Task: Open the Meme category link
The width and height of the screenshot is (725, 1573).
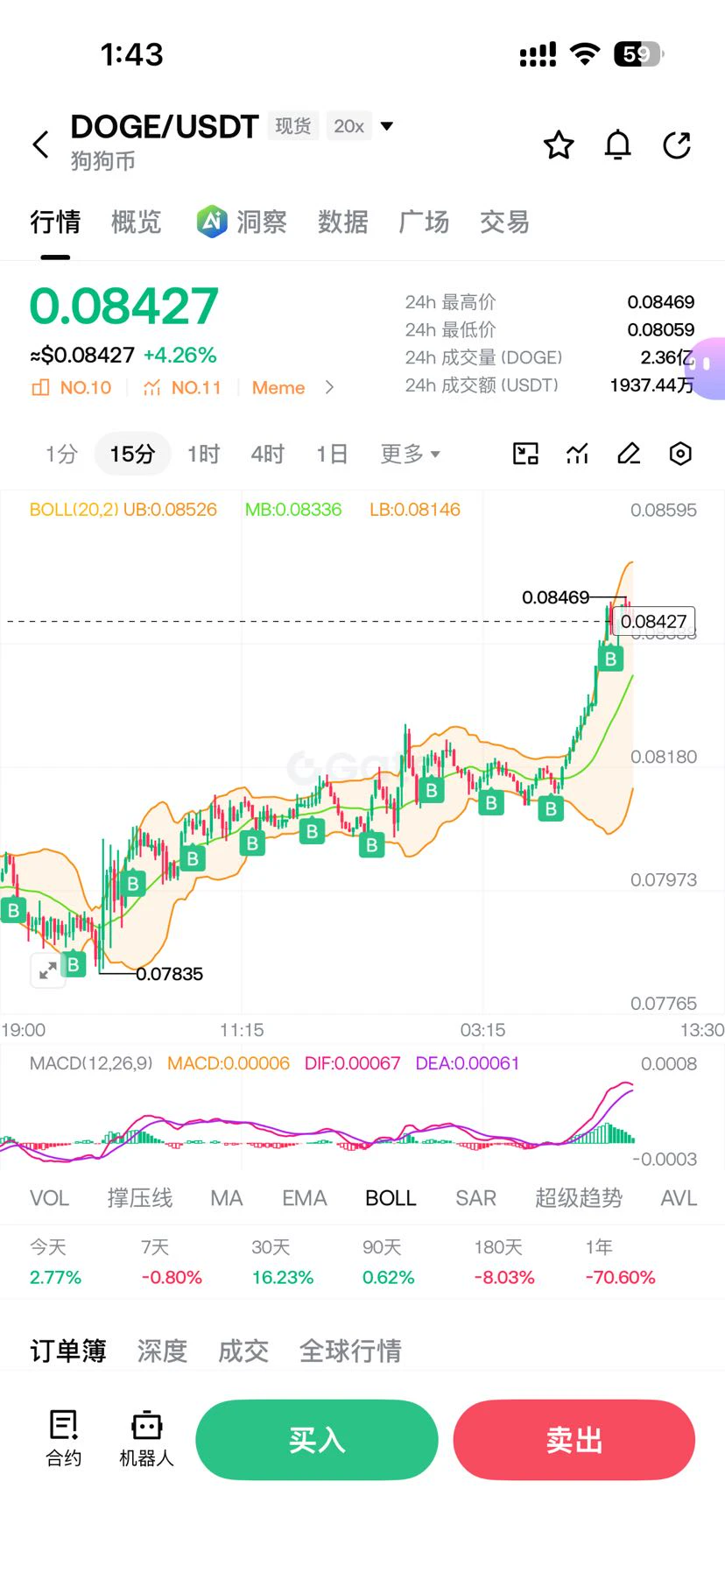Action: click(x=278, y=387)
